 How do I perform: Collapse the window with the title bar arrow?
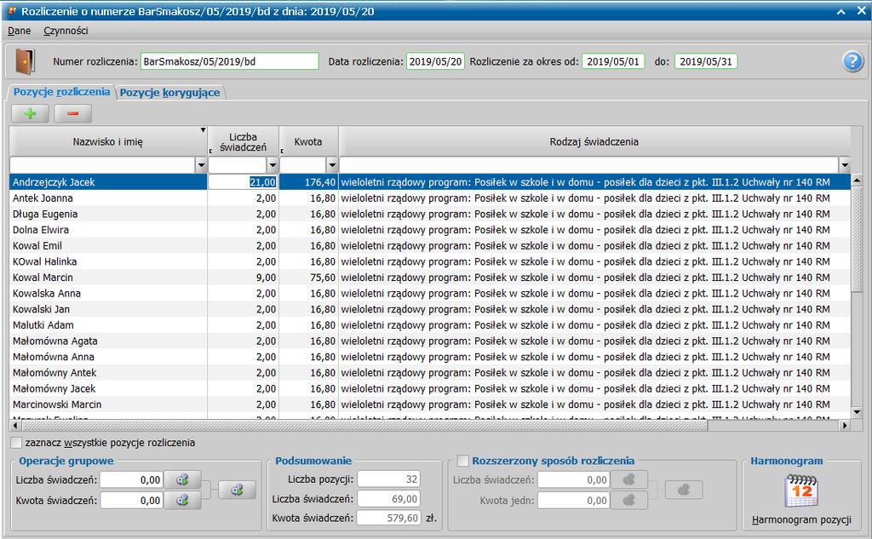(x=841, y=11)
